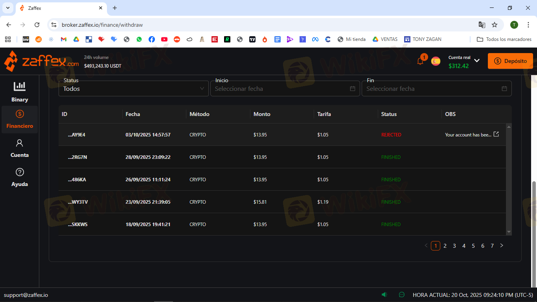The width and height of the screenshot is (537, 302).
Task: Open the Inicio date picker field
Action: [285, 88]
